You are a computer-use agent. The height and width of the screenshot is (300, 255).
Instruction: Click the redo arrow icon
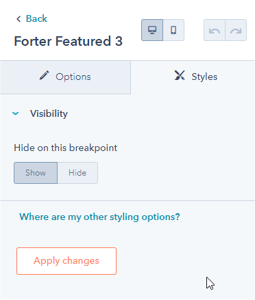tap(236, 30)
